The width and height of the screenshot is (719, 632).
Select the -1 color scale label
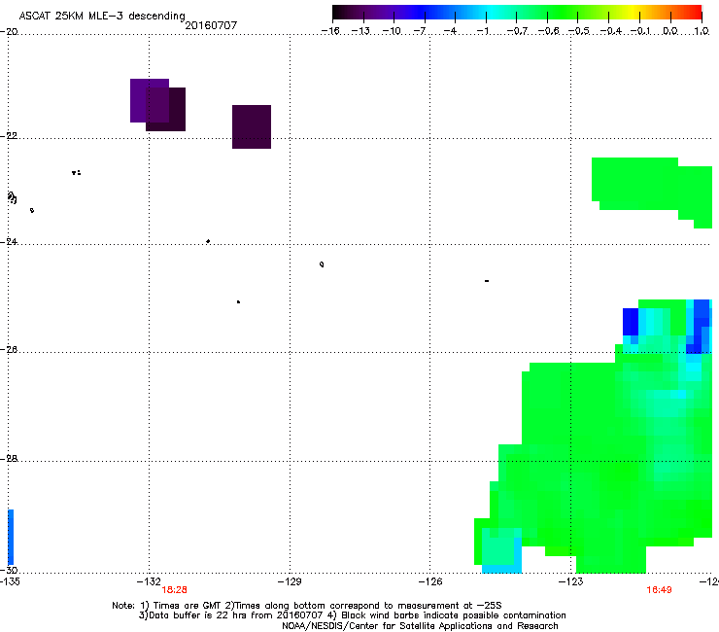(482, 31)
